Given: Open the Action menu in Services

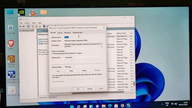Looking at the screenshot, I should tap(27, 23).
